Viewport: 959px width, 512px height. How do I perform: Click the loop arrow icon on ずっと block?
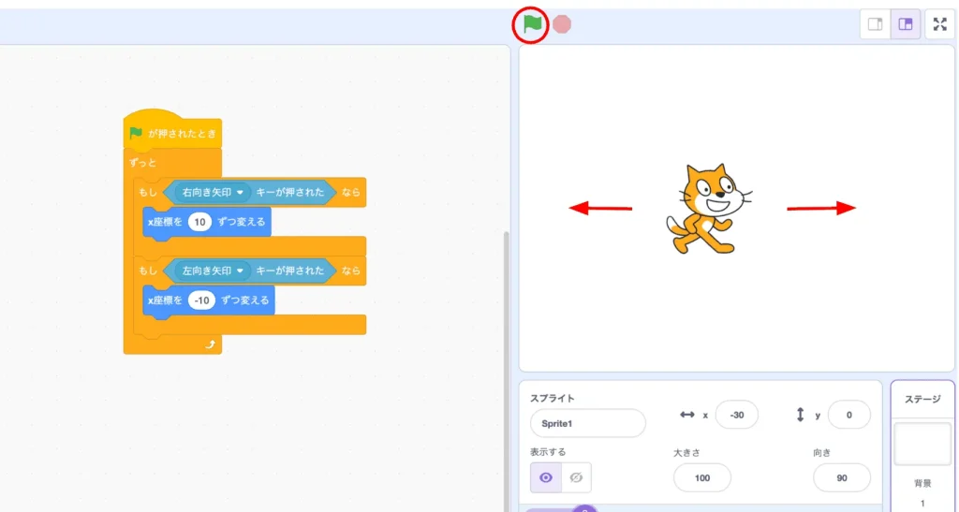(x=211, y=344)
